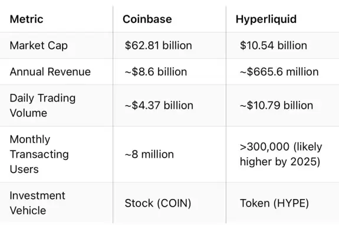Click the Annual Revenue row label
339x225 pixels.
click(x=50, y=71)
